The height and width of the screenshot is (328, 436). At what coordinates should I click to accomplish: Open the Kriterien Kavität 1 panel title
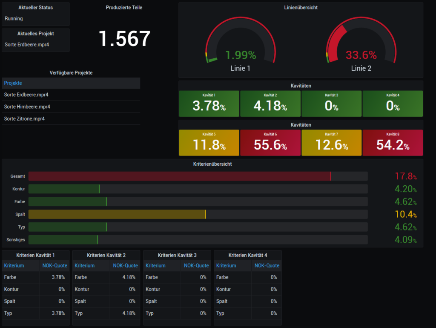pyautogui.click(x=36, y=256)
